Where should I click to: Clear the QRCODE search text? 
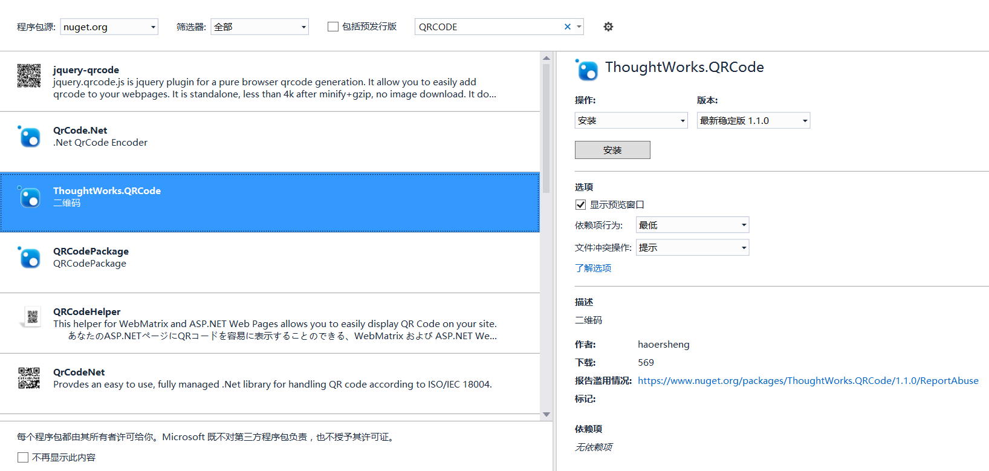567,27
